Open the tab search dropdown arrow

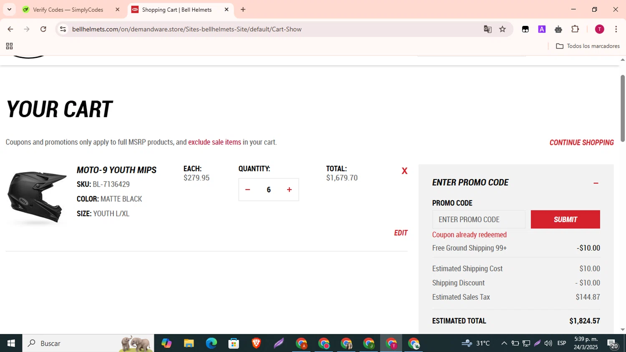(9, 10)
